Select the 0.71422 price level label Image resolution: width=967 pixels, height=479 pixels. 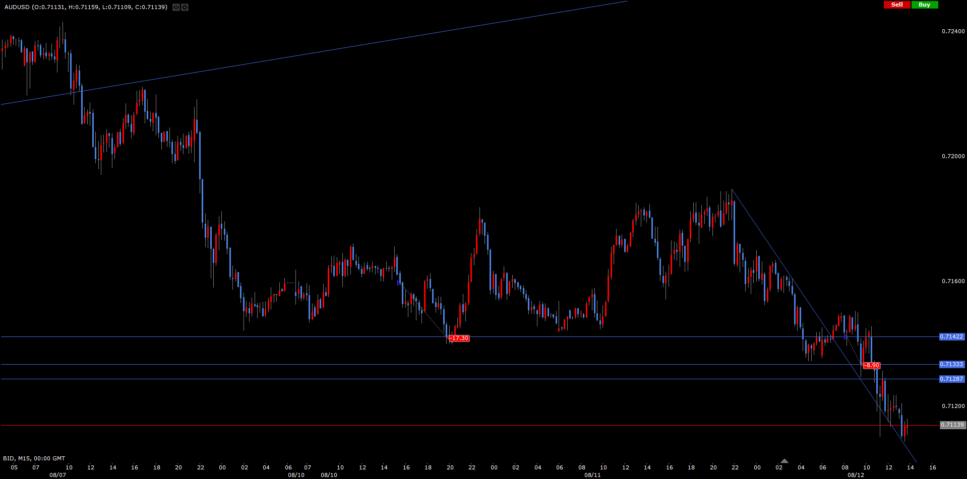951,336
